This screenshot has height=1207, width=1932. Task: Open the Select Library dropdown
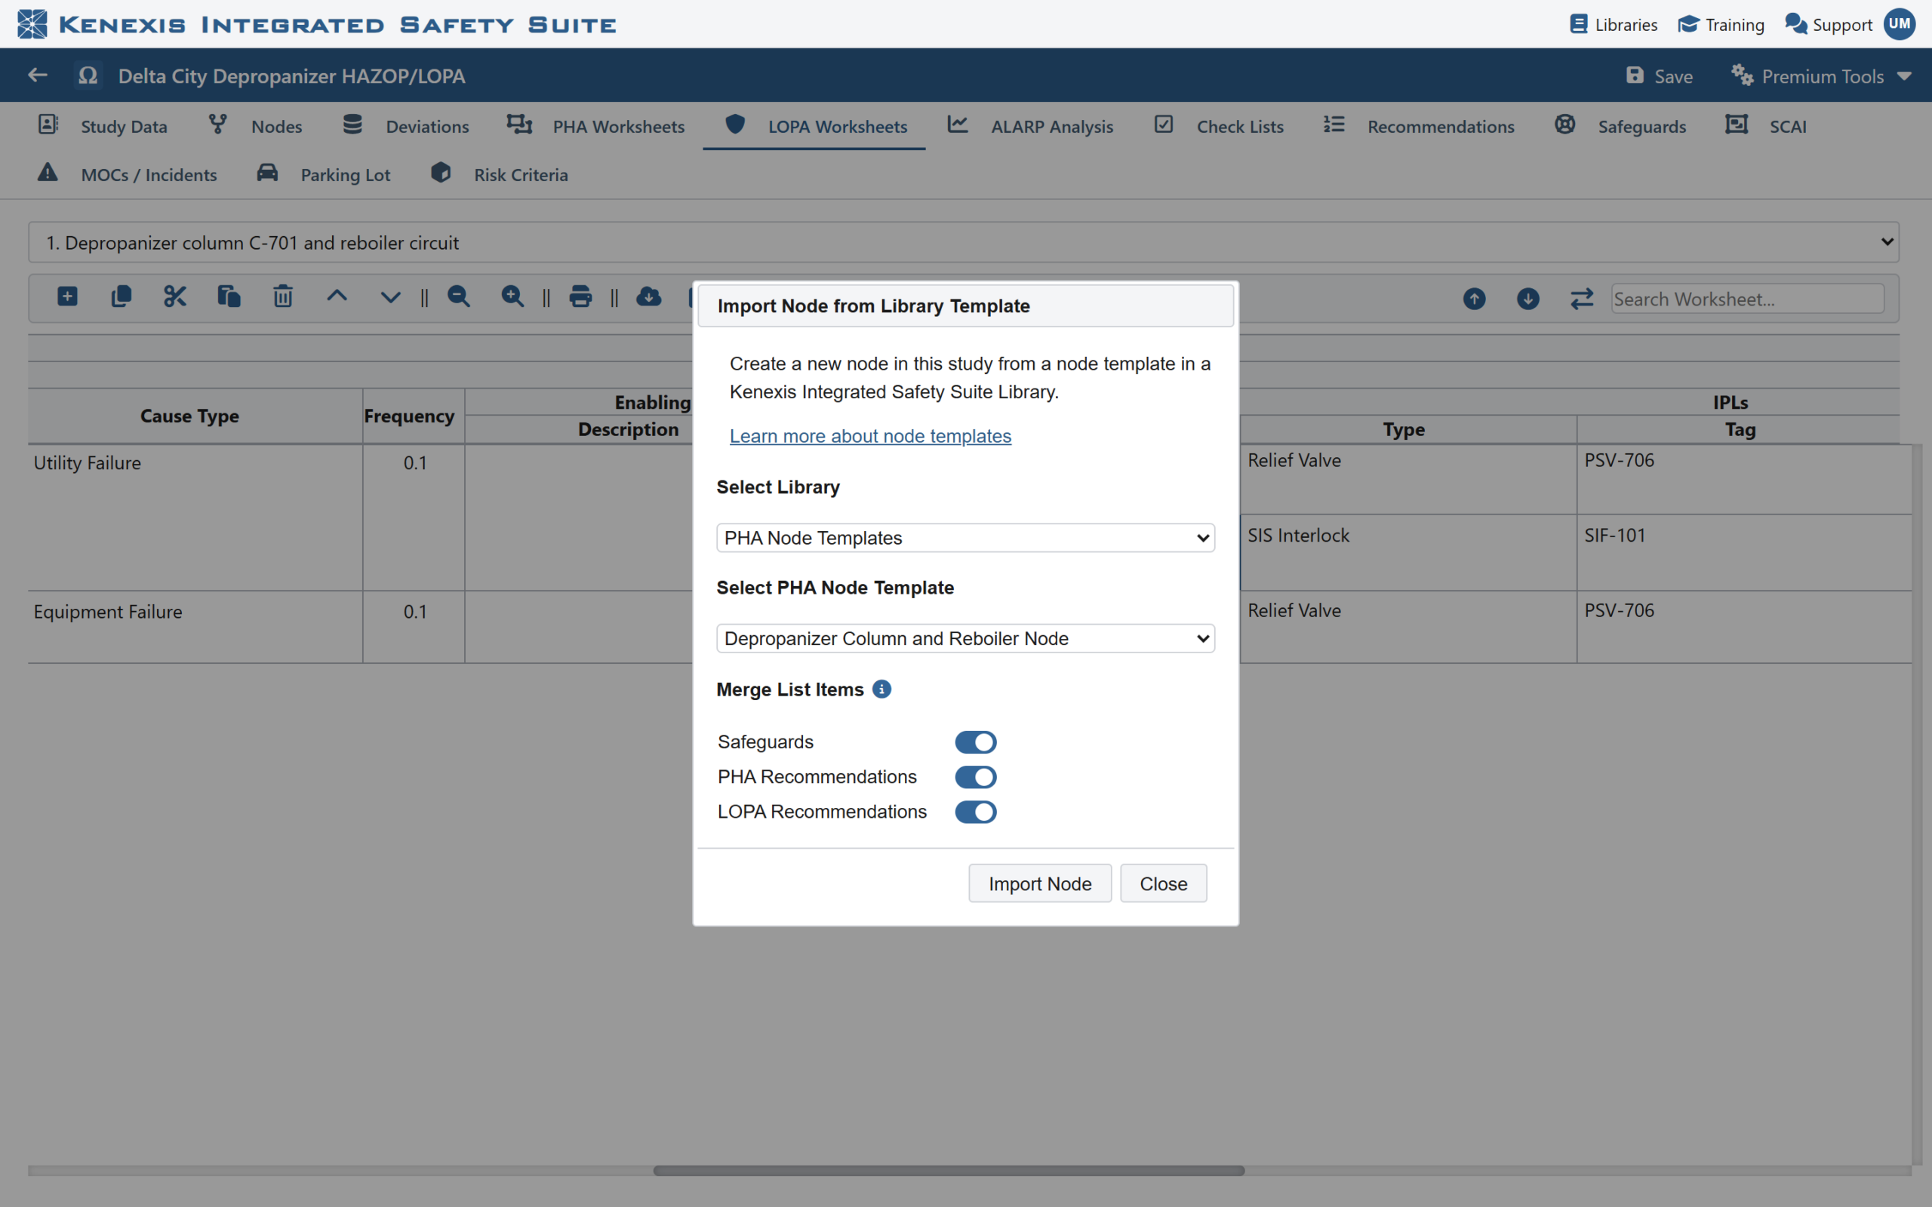coord(965,538)
